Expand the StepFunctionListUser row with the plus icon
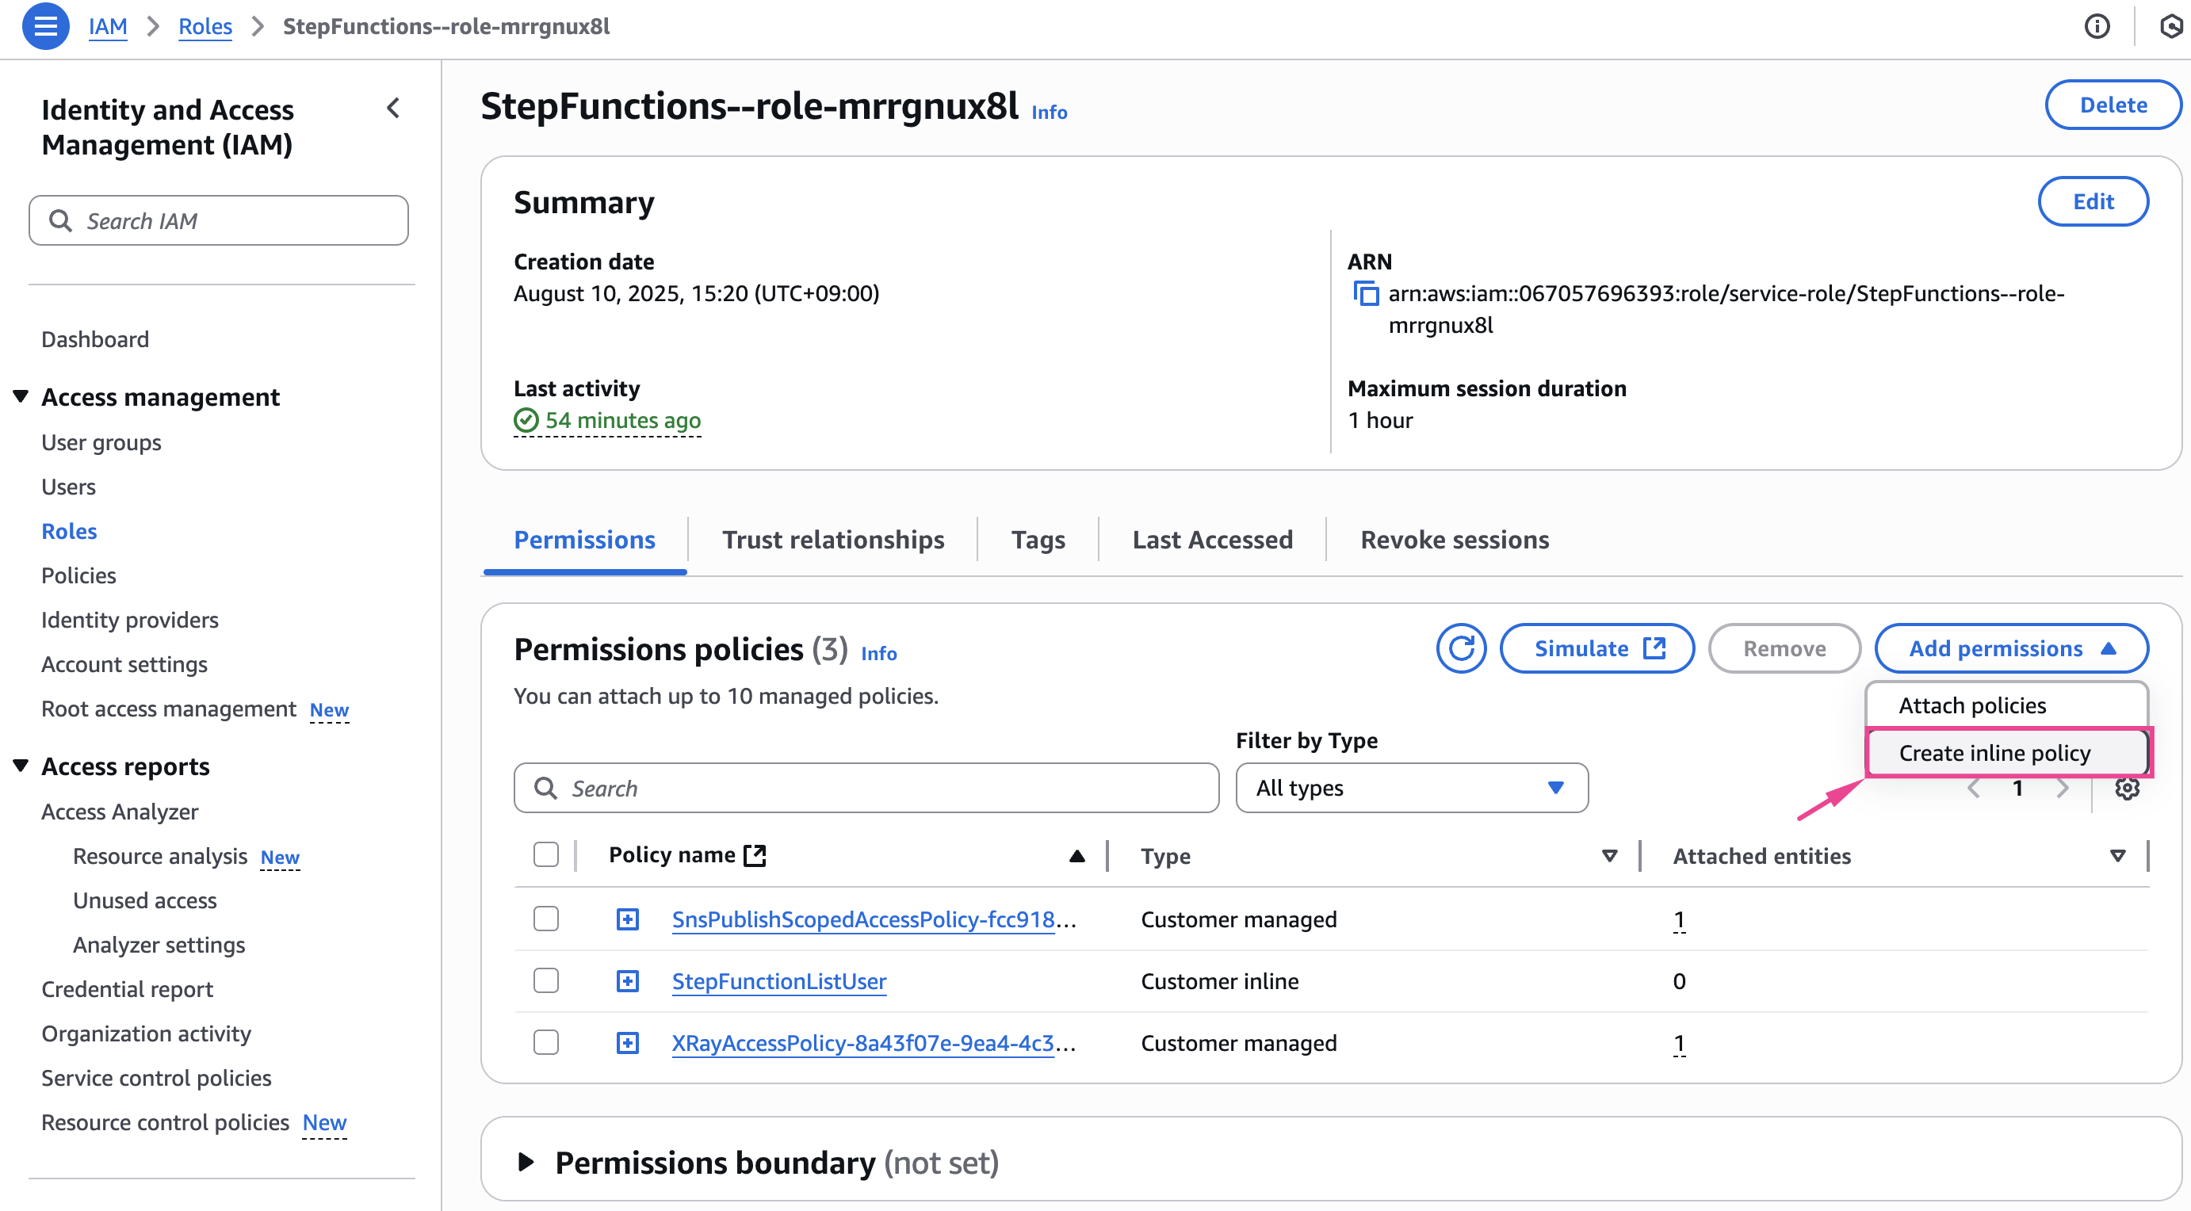The height and width of the screenshot is (1211, 2191). click(x=628, y=981)
